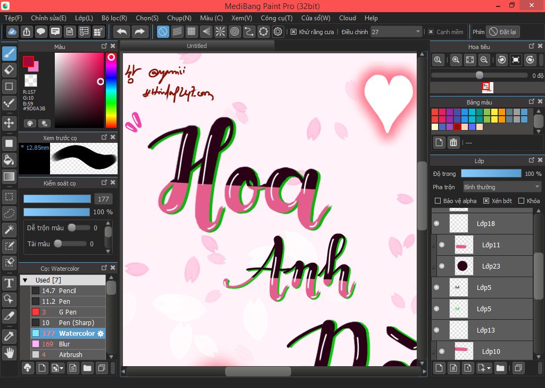Hide layer Lớp11
545x388 pixels.
[442, 245]
